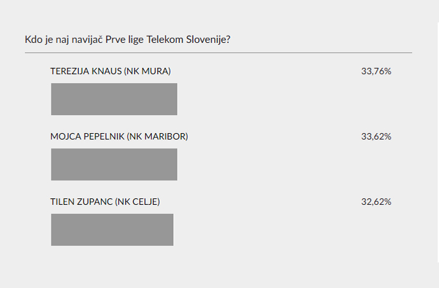Screen dimensions: 439x288
Task: Click Kdo je naj at the title start
Action: pos(47,40)
